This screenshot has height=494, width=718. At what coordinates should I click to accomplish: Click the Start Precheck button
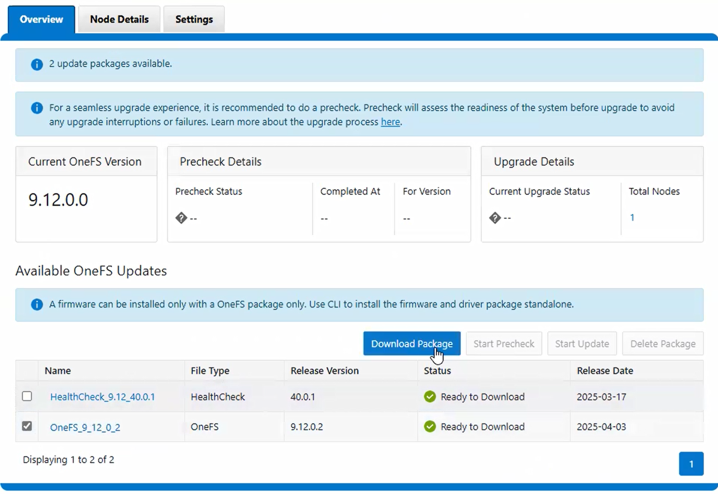(504, 343)
